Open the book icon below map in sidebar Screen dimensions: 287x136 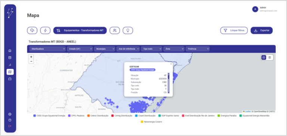(x=10, y=79)
